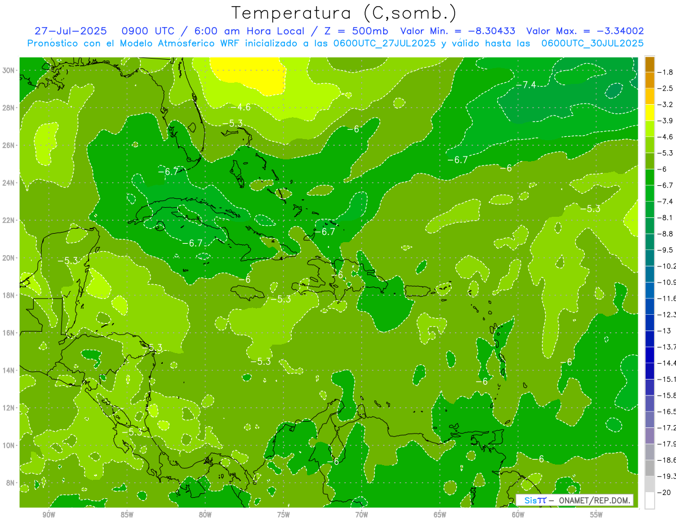This screenshot has height=522, width=676.
Task: Click the "30N" latitude axis label
Action: coord(9,70)
